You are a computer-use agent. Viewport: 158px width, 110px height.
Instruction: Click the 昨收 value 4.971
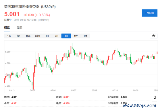(14, 97)
